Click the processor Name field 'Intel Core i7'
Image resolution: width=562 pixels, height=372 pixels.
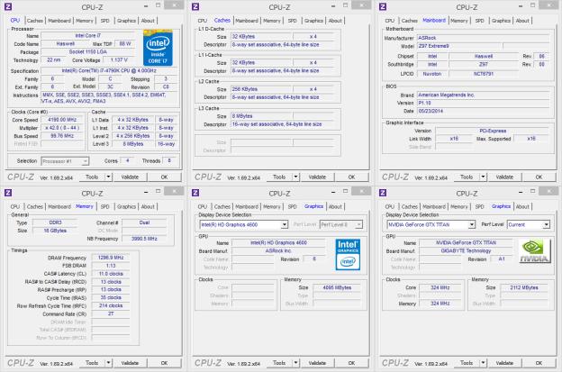click(88, 35)
